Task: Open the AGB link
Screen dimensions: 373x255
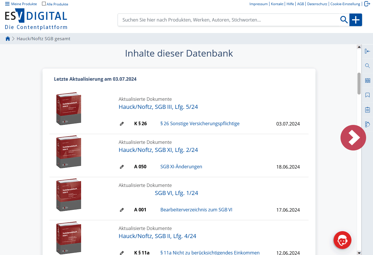Action: pyautogui.click(x=301, y=4)
